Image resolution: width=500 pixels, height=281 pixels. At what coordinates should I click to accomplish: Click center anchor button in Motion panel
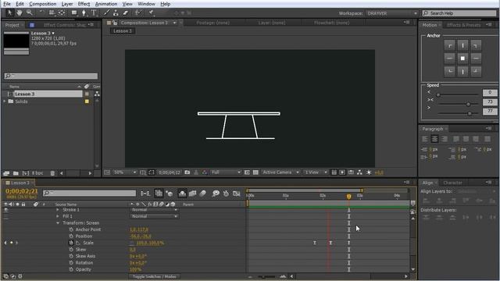tap(462, 59)
